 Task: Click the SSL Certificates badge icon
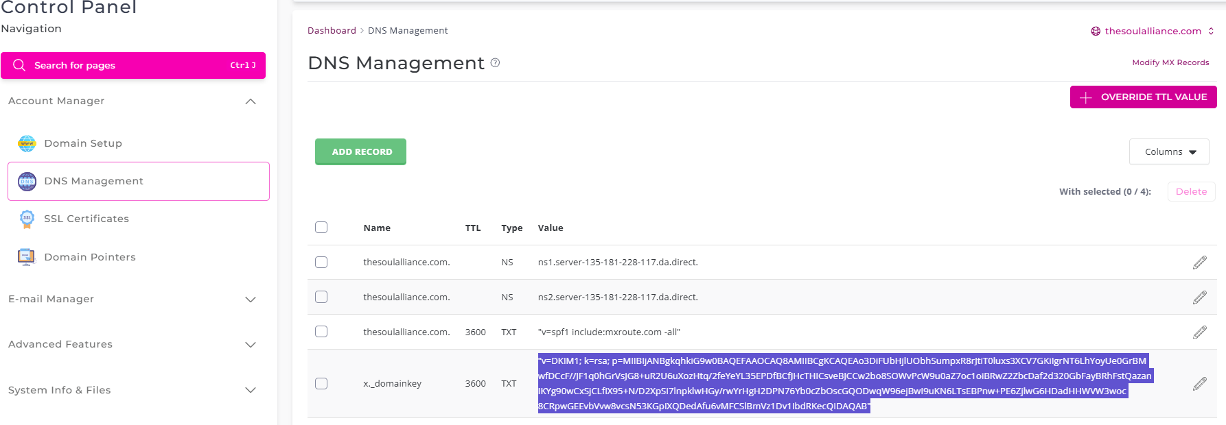[x=27, y=219]
